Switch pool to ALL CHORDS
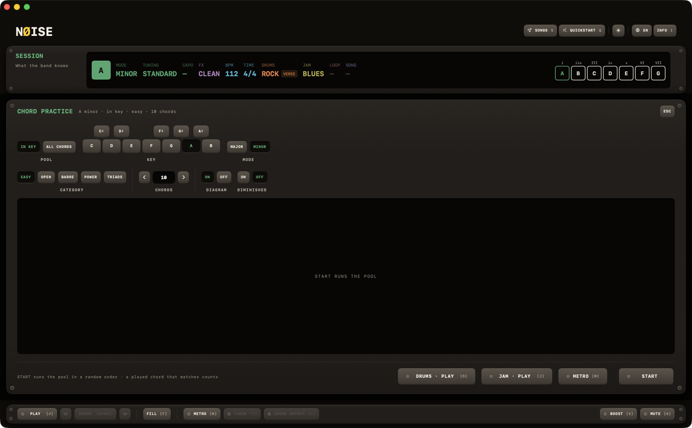692x428 pixels. [x=59, y=147]
